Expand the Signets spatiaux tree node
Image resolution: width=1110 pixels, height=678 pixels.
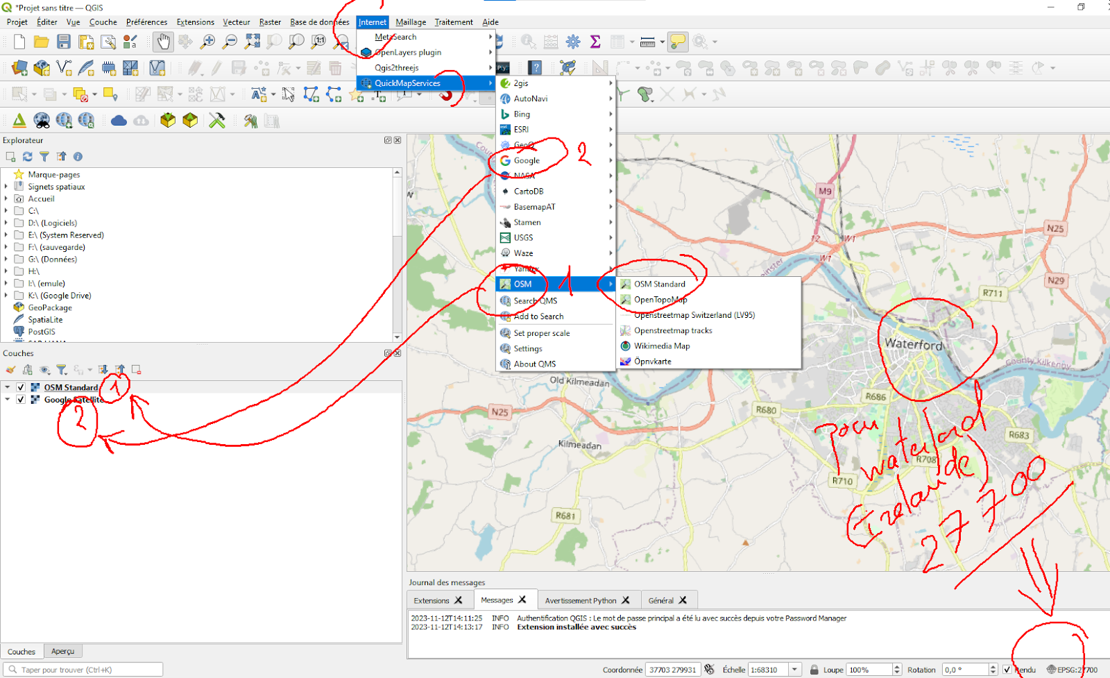click(x=6, y=187)
